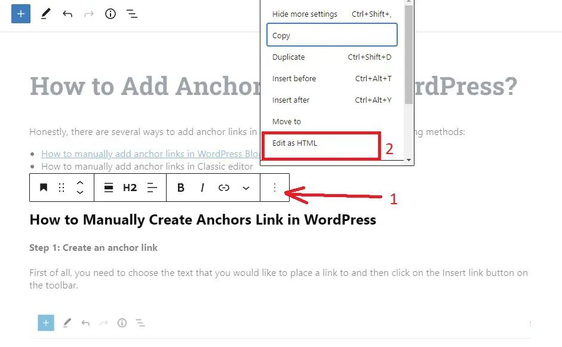Image resolution: width=562 pixels, height=347 pixels.
Task: Click faded pencil icon in lower screenshot
Action: point(67,323)
